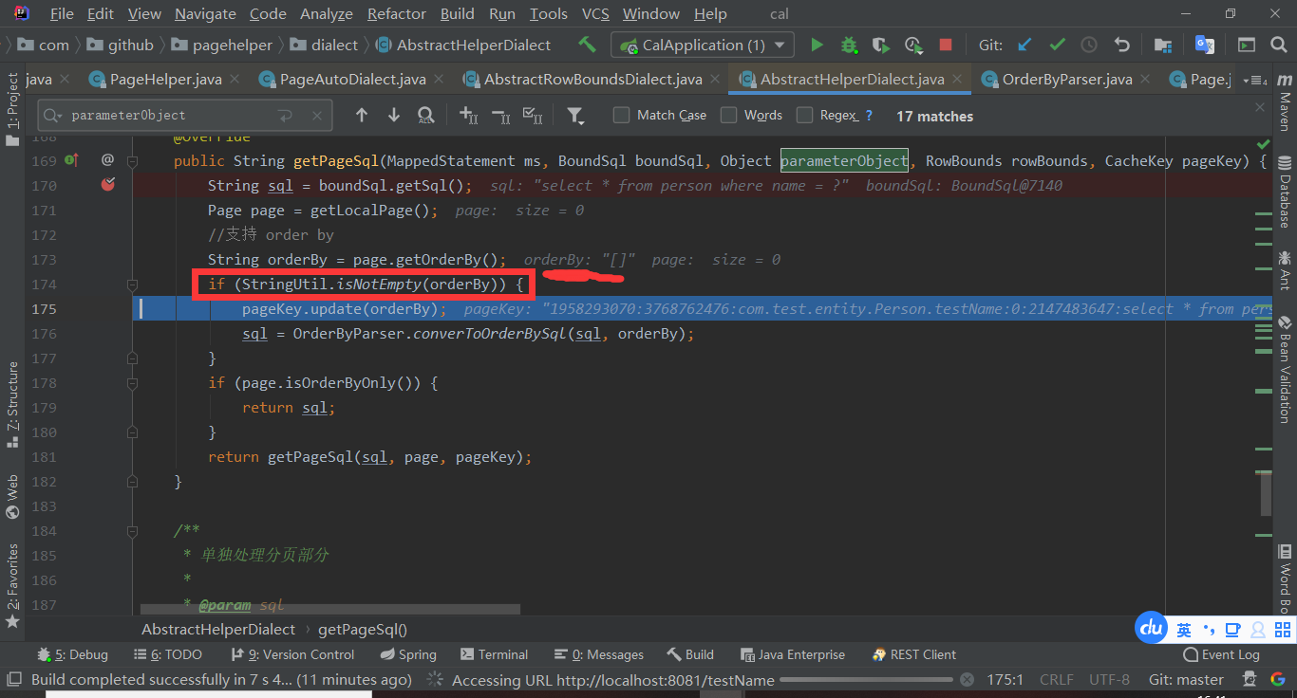1297x698 pixels.
Task: Open the Event Log
Action: click(1222, 654)
